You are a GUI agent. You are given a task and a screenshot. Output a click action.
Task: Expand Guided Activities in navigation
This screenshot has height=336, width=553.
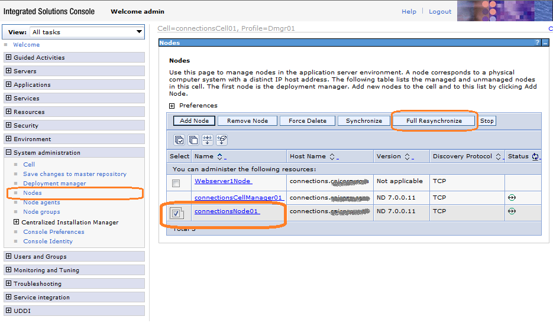pos(8,57)
